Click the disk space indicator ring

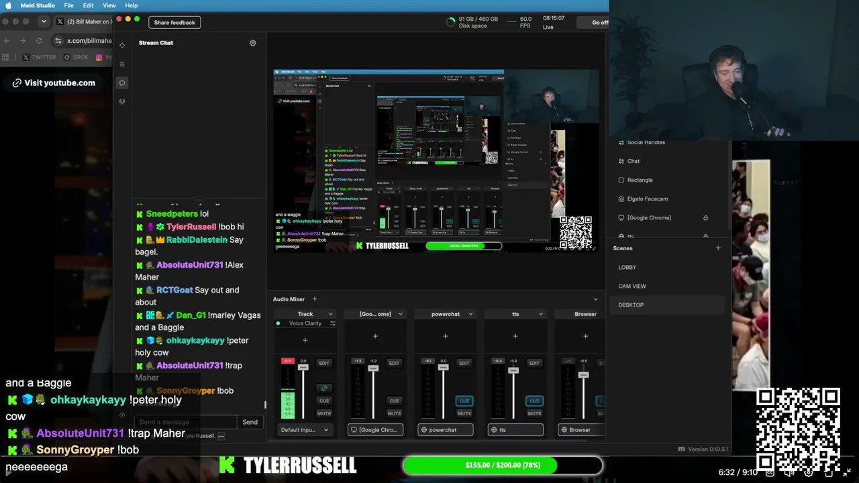pyautogui.click(x=450, y=22)
